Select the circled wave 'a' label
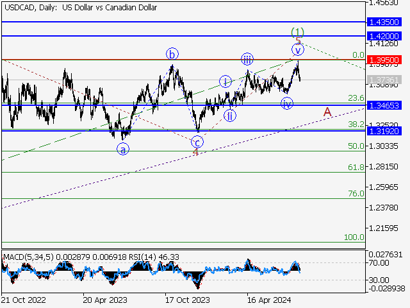Viewport: 410px width, 308px height. click(x=123, y=150)
